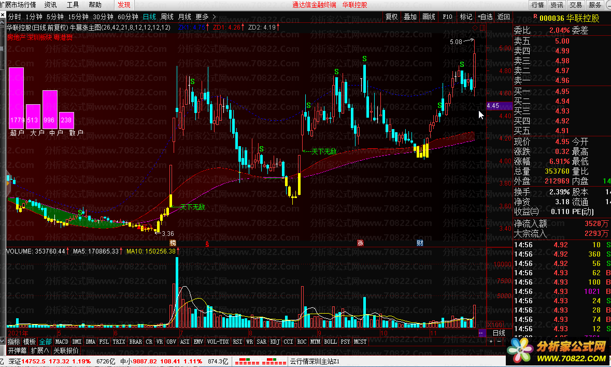Click the 榜 marker under the chart
611x367 pixels.
(x=173, y=243)
